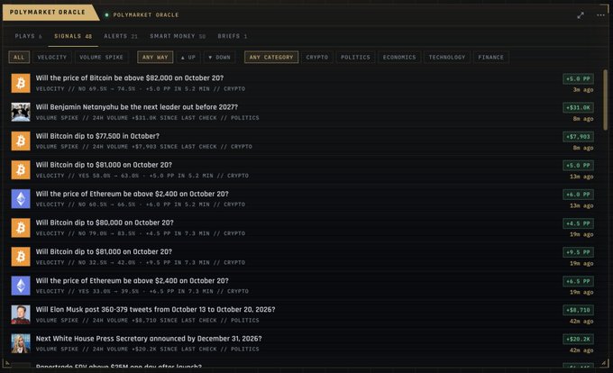The height and width of the screenshot is (373, 613).
Task: Filter signals to Crypto category
Action: pos(317,58)
